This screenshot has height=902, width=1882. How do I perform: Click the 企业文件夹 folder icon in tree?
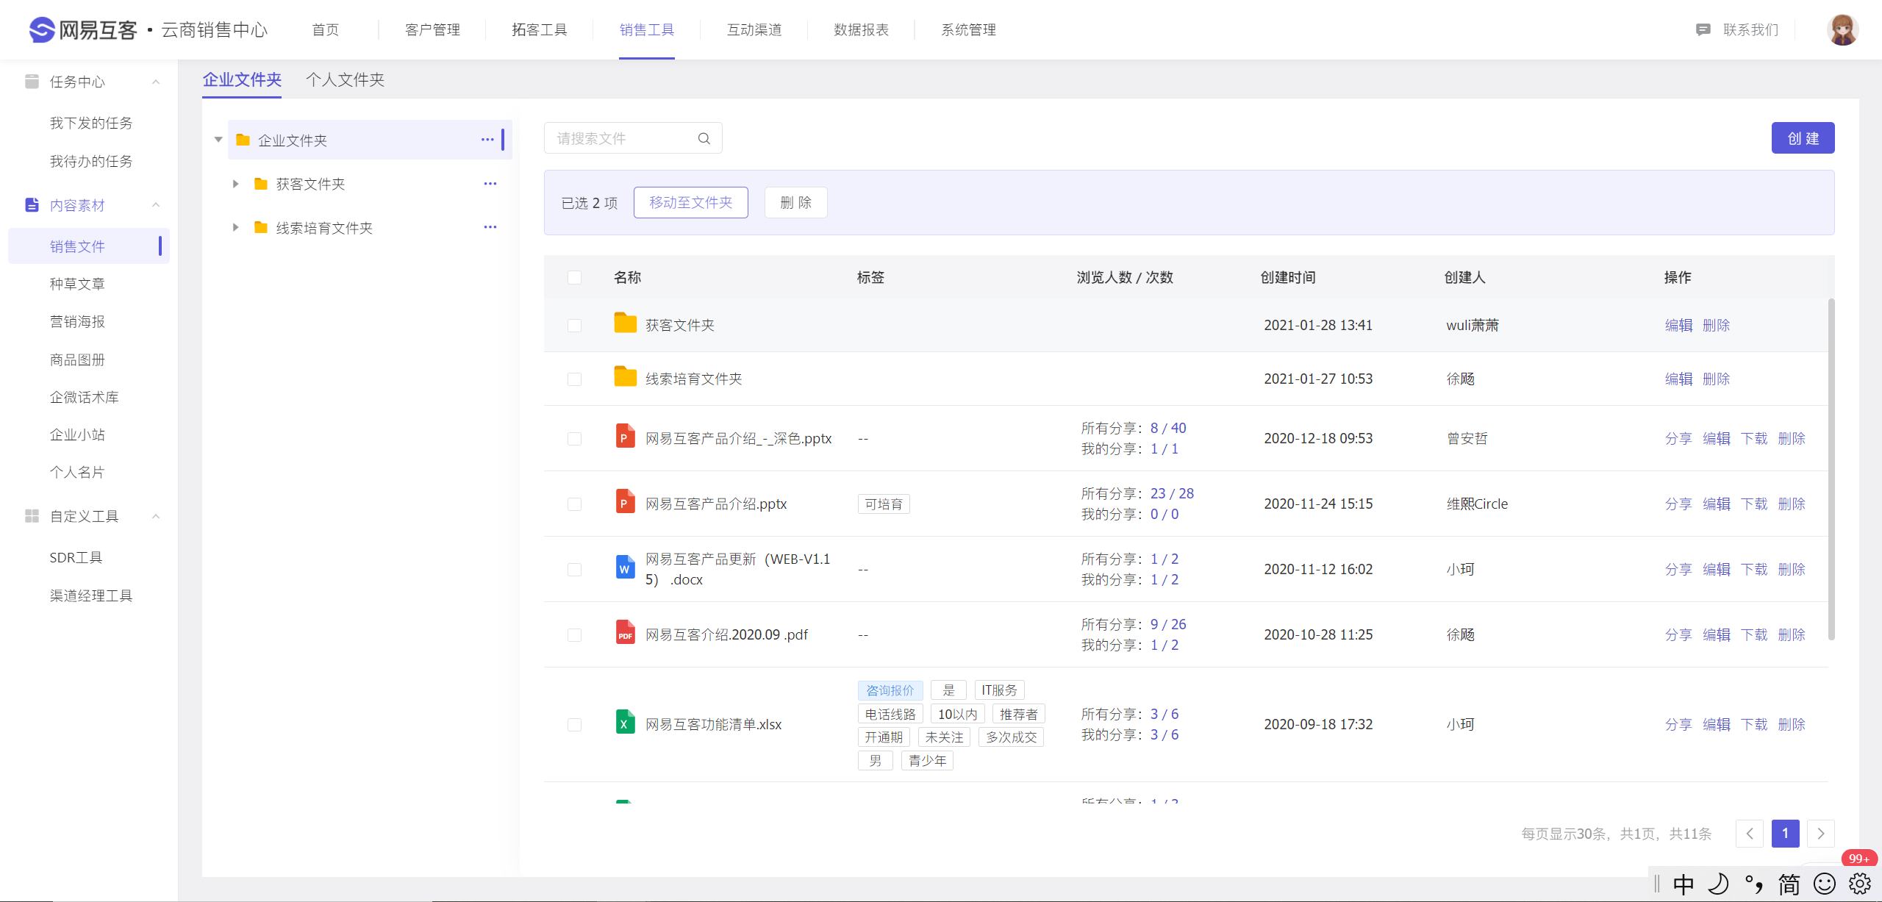click(243, 140)
